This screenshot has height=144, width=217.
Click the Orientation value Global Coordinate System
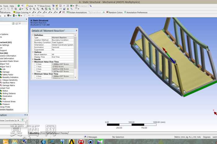pos(63,45)
